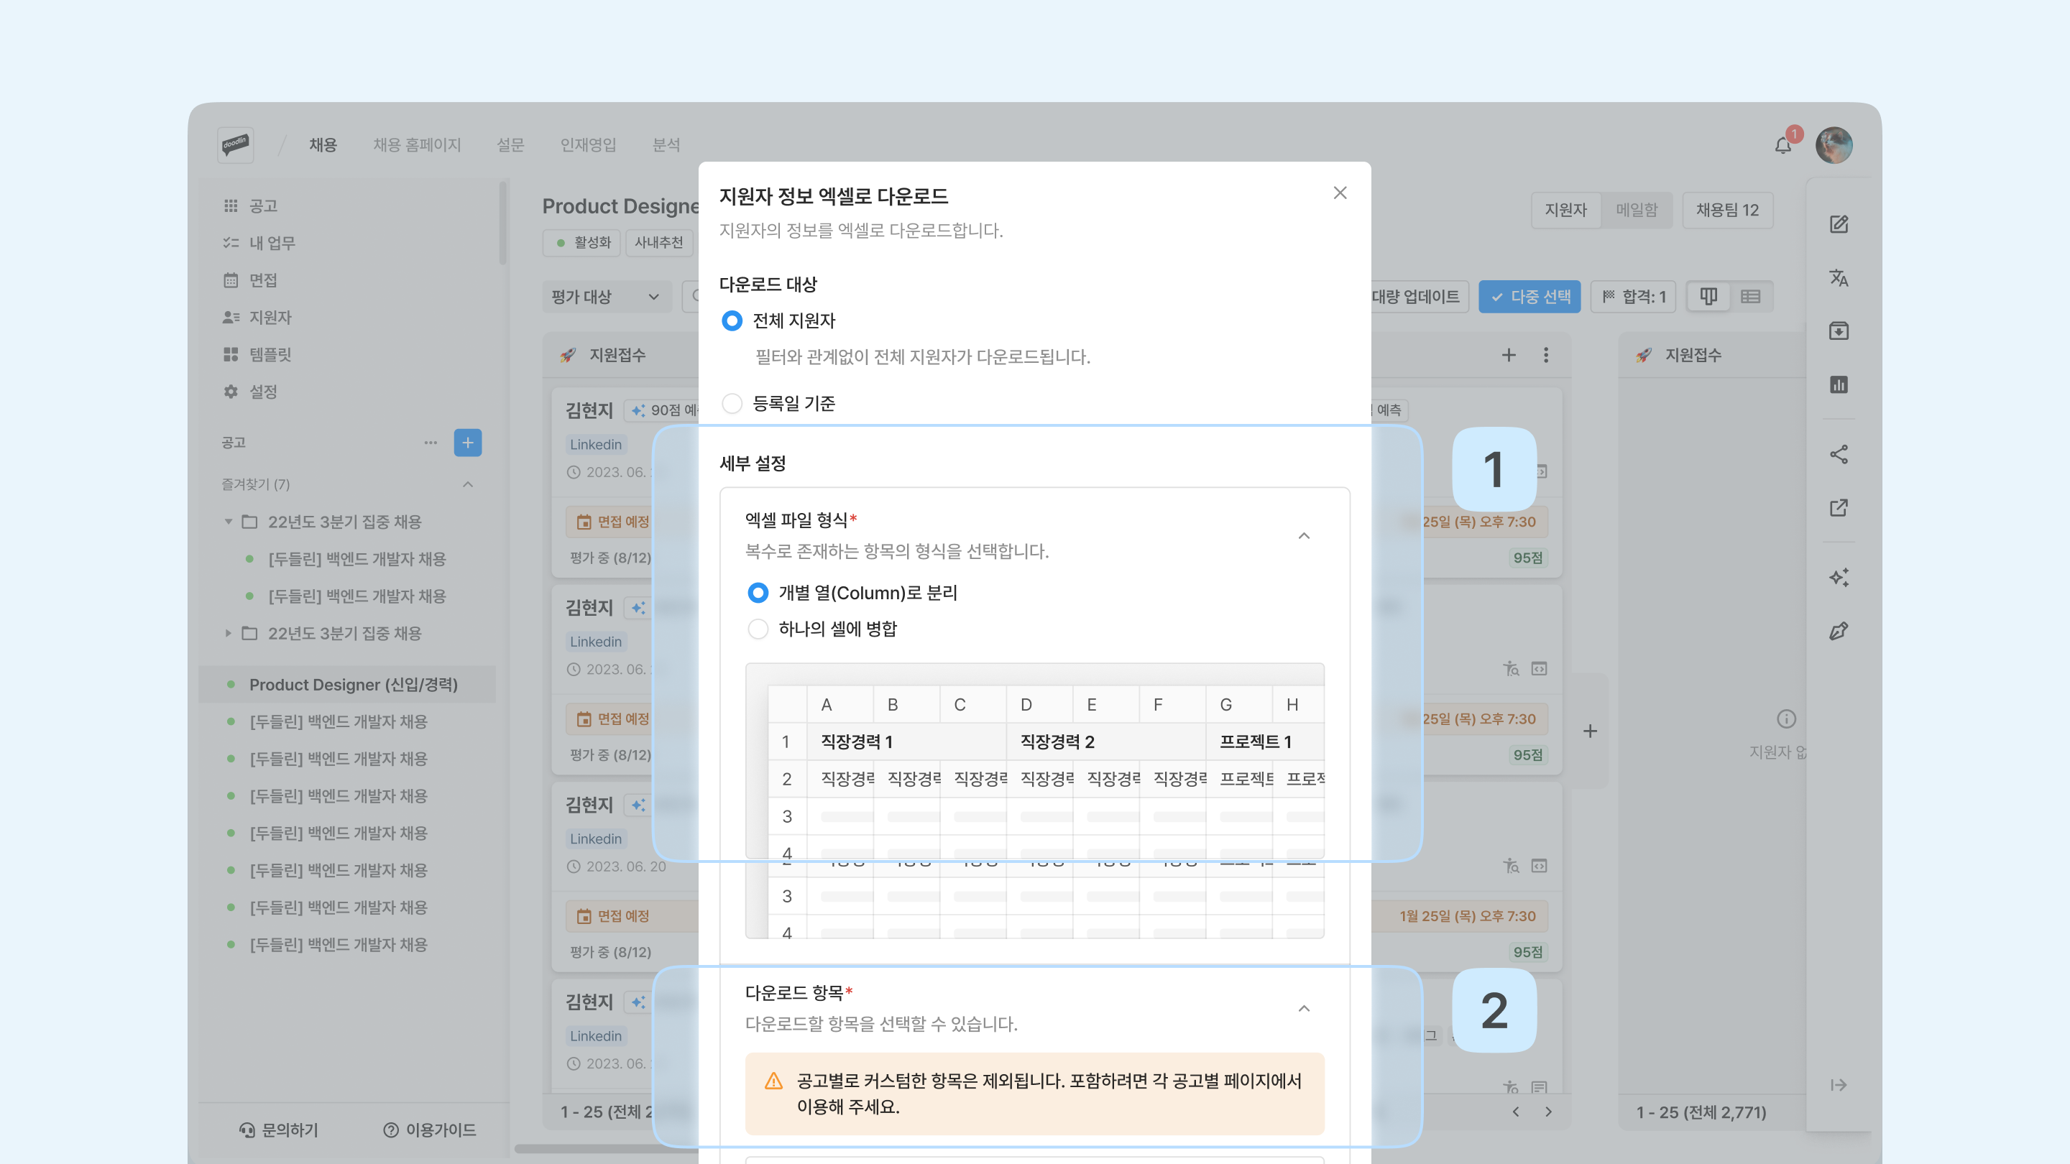Choose 개별 열(Column)로 분리 option
This screenshot has height=1164, width=2070.
point(758,593)
